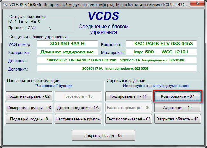Click Используйте сервисную документацию label
The height and width of the screenshot is (148, 207).
(156, 86)
